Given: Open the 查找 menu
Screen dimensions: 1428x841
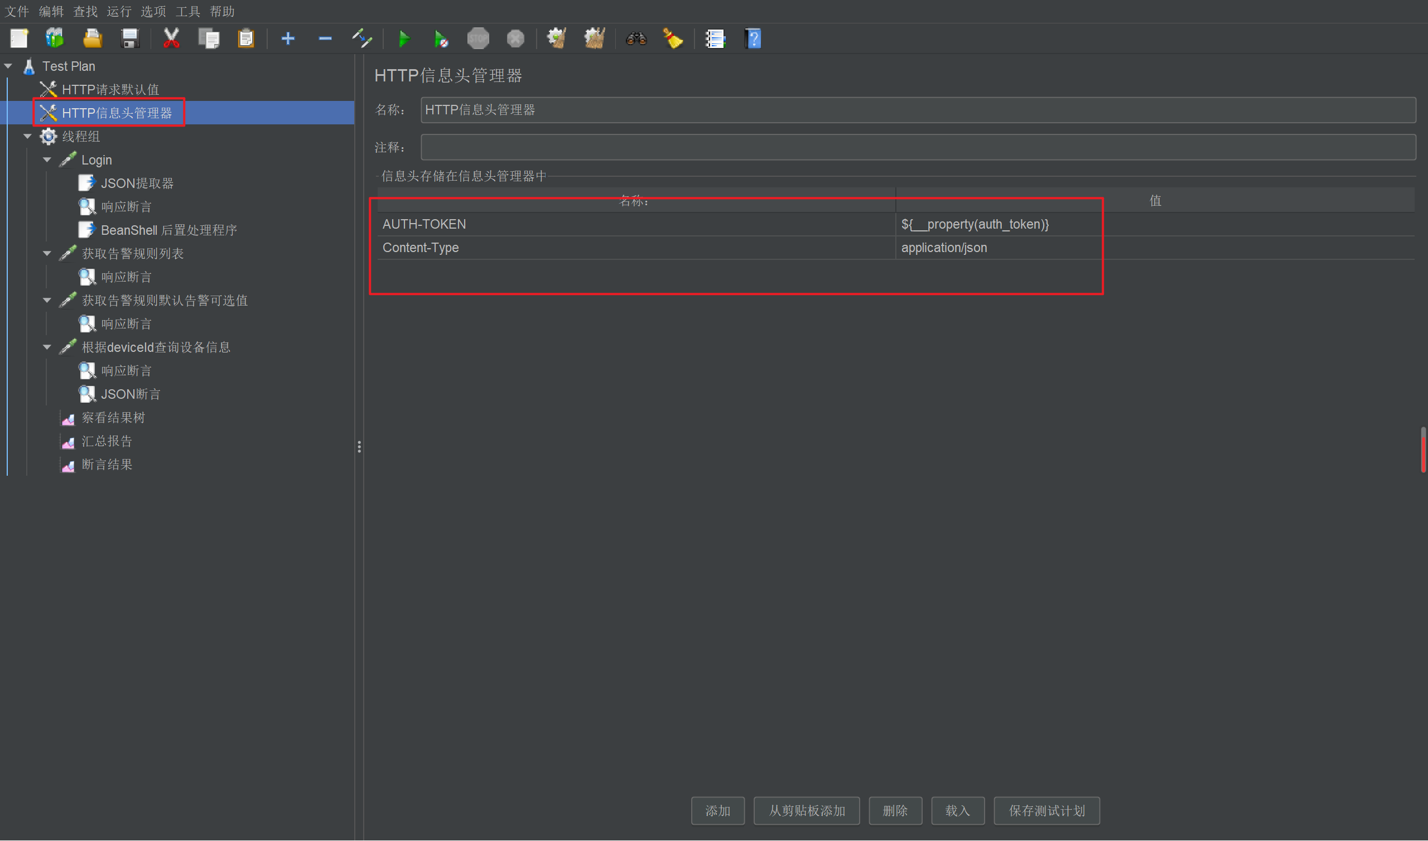Looking at the screenshot, I should click(85, 11).
